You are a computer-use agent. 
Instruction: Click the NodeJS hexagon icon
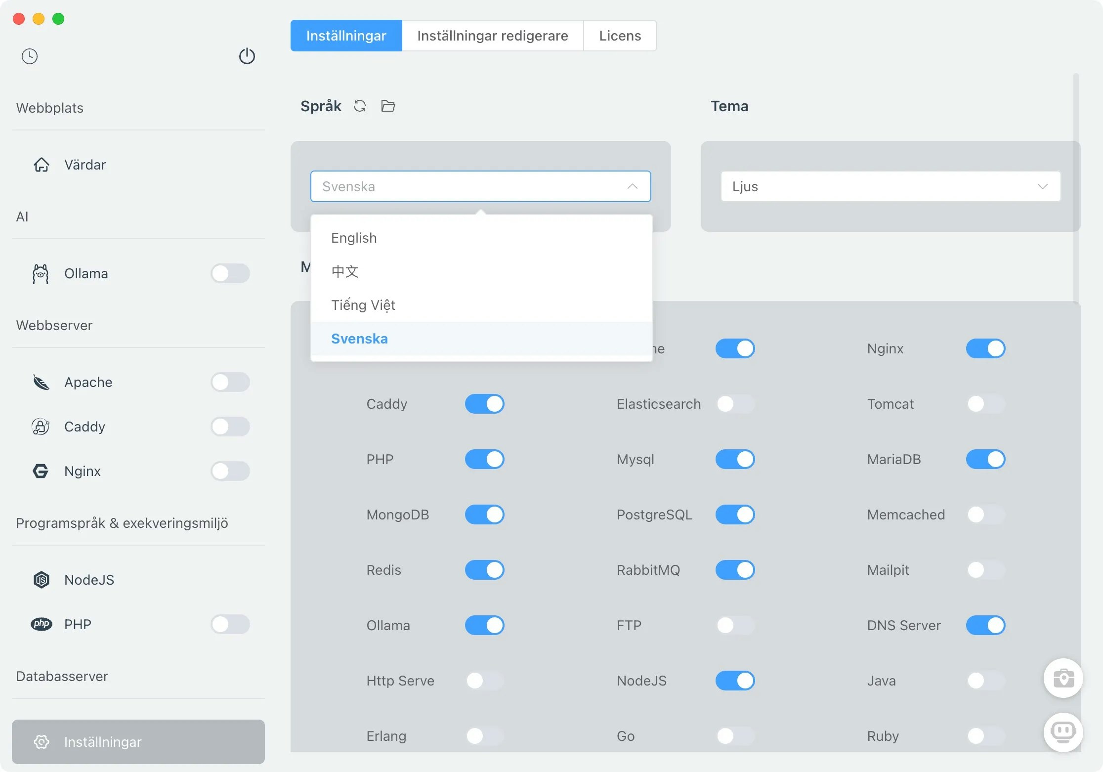coord(42,580)
